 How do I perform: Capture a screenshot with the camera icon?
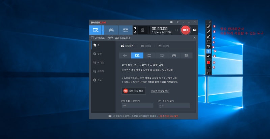tap(195, 30)
